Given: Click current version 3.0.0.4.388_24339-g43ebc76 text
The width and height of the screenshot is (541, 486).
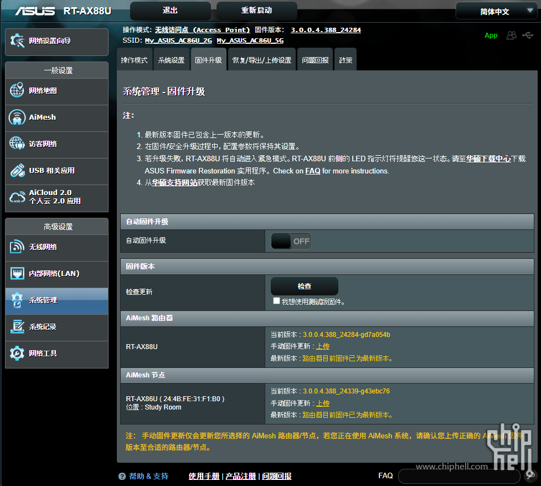Looking at the screenshot, I should pos(347,391).
